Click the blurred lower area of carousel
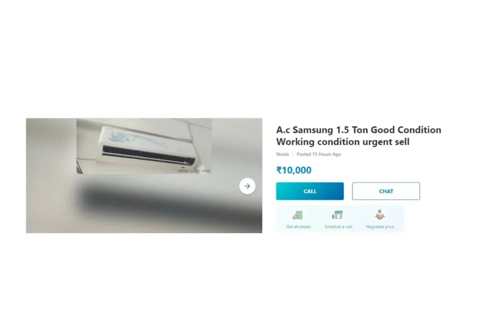This screenshot has width=487, height=325. coord(144,204)
